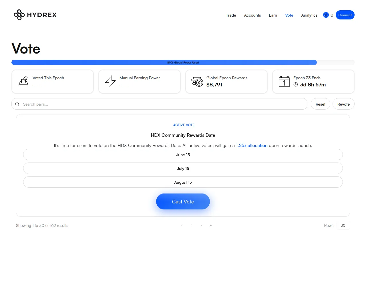Open the Accounts page
Screen dimensions: 366x293
coord(252,15)
